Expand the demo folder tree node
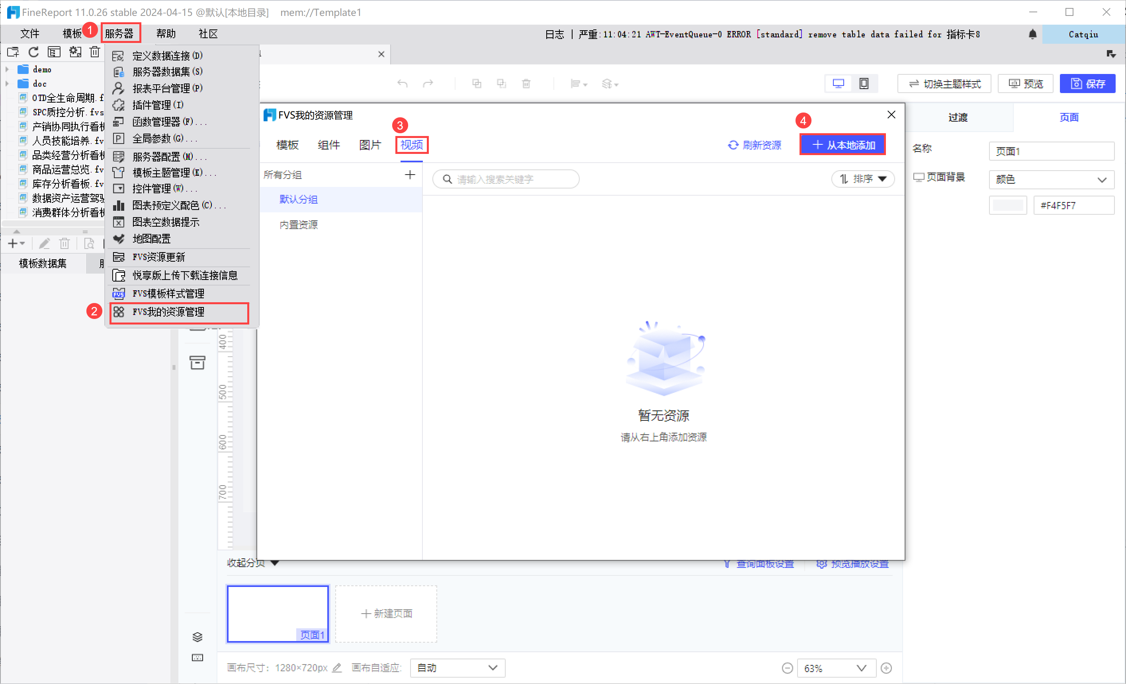 [x=7, y=69]
